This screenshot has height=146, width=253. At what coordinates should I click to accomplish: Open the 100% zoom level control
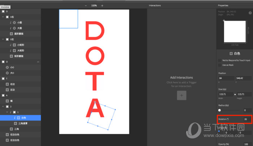pos(94,6)
